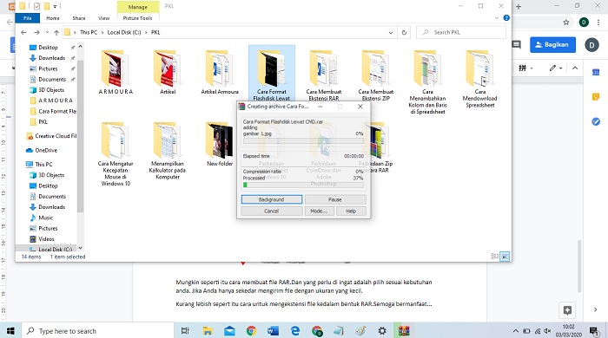Viewport: 608px width, 338px height.
Task: Pause the archive creation
Action: point(335,199)
